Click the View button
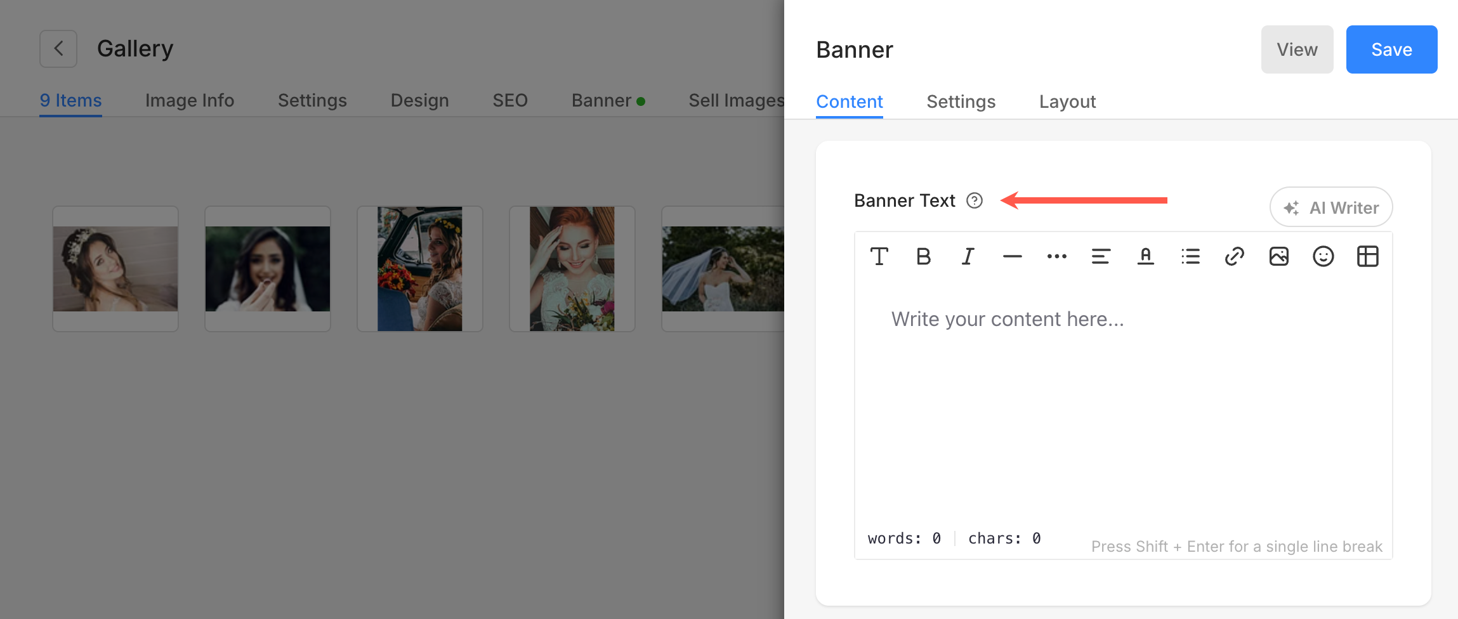The width and height of the screenshot is (1458, 619). (1297, 49)
